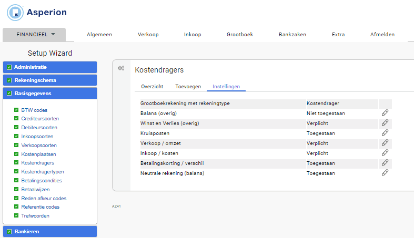The width and height of the screenshot is (414, 238).
Task: Edit Betalingskorting / verschil pencil icon
Action: [385, 163]
